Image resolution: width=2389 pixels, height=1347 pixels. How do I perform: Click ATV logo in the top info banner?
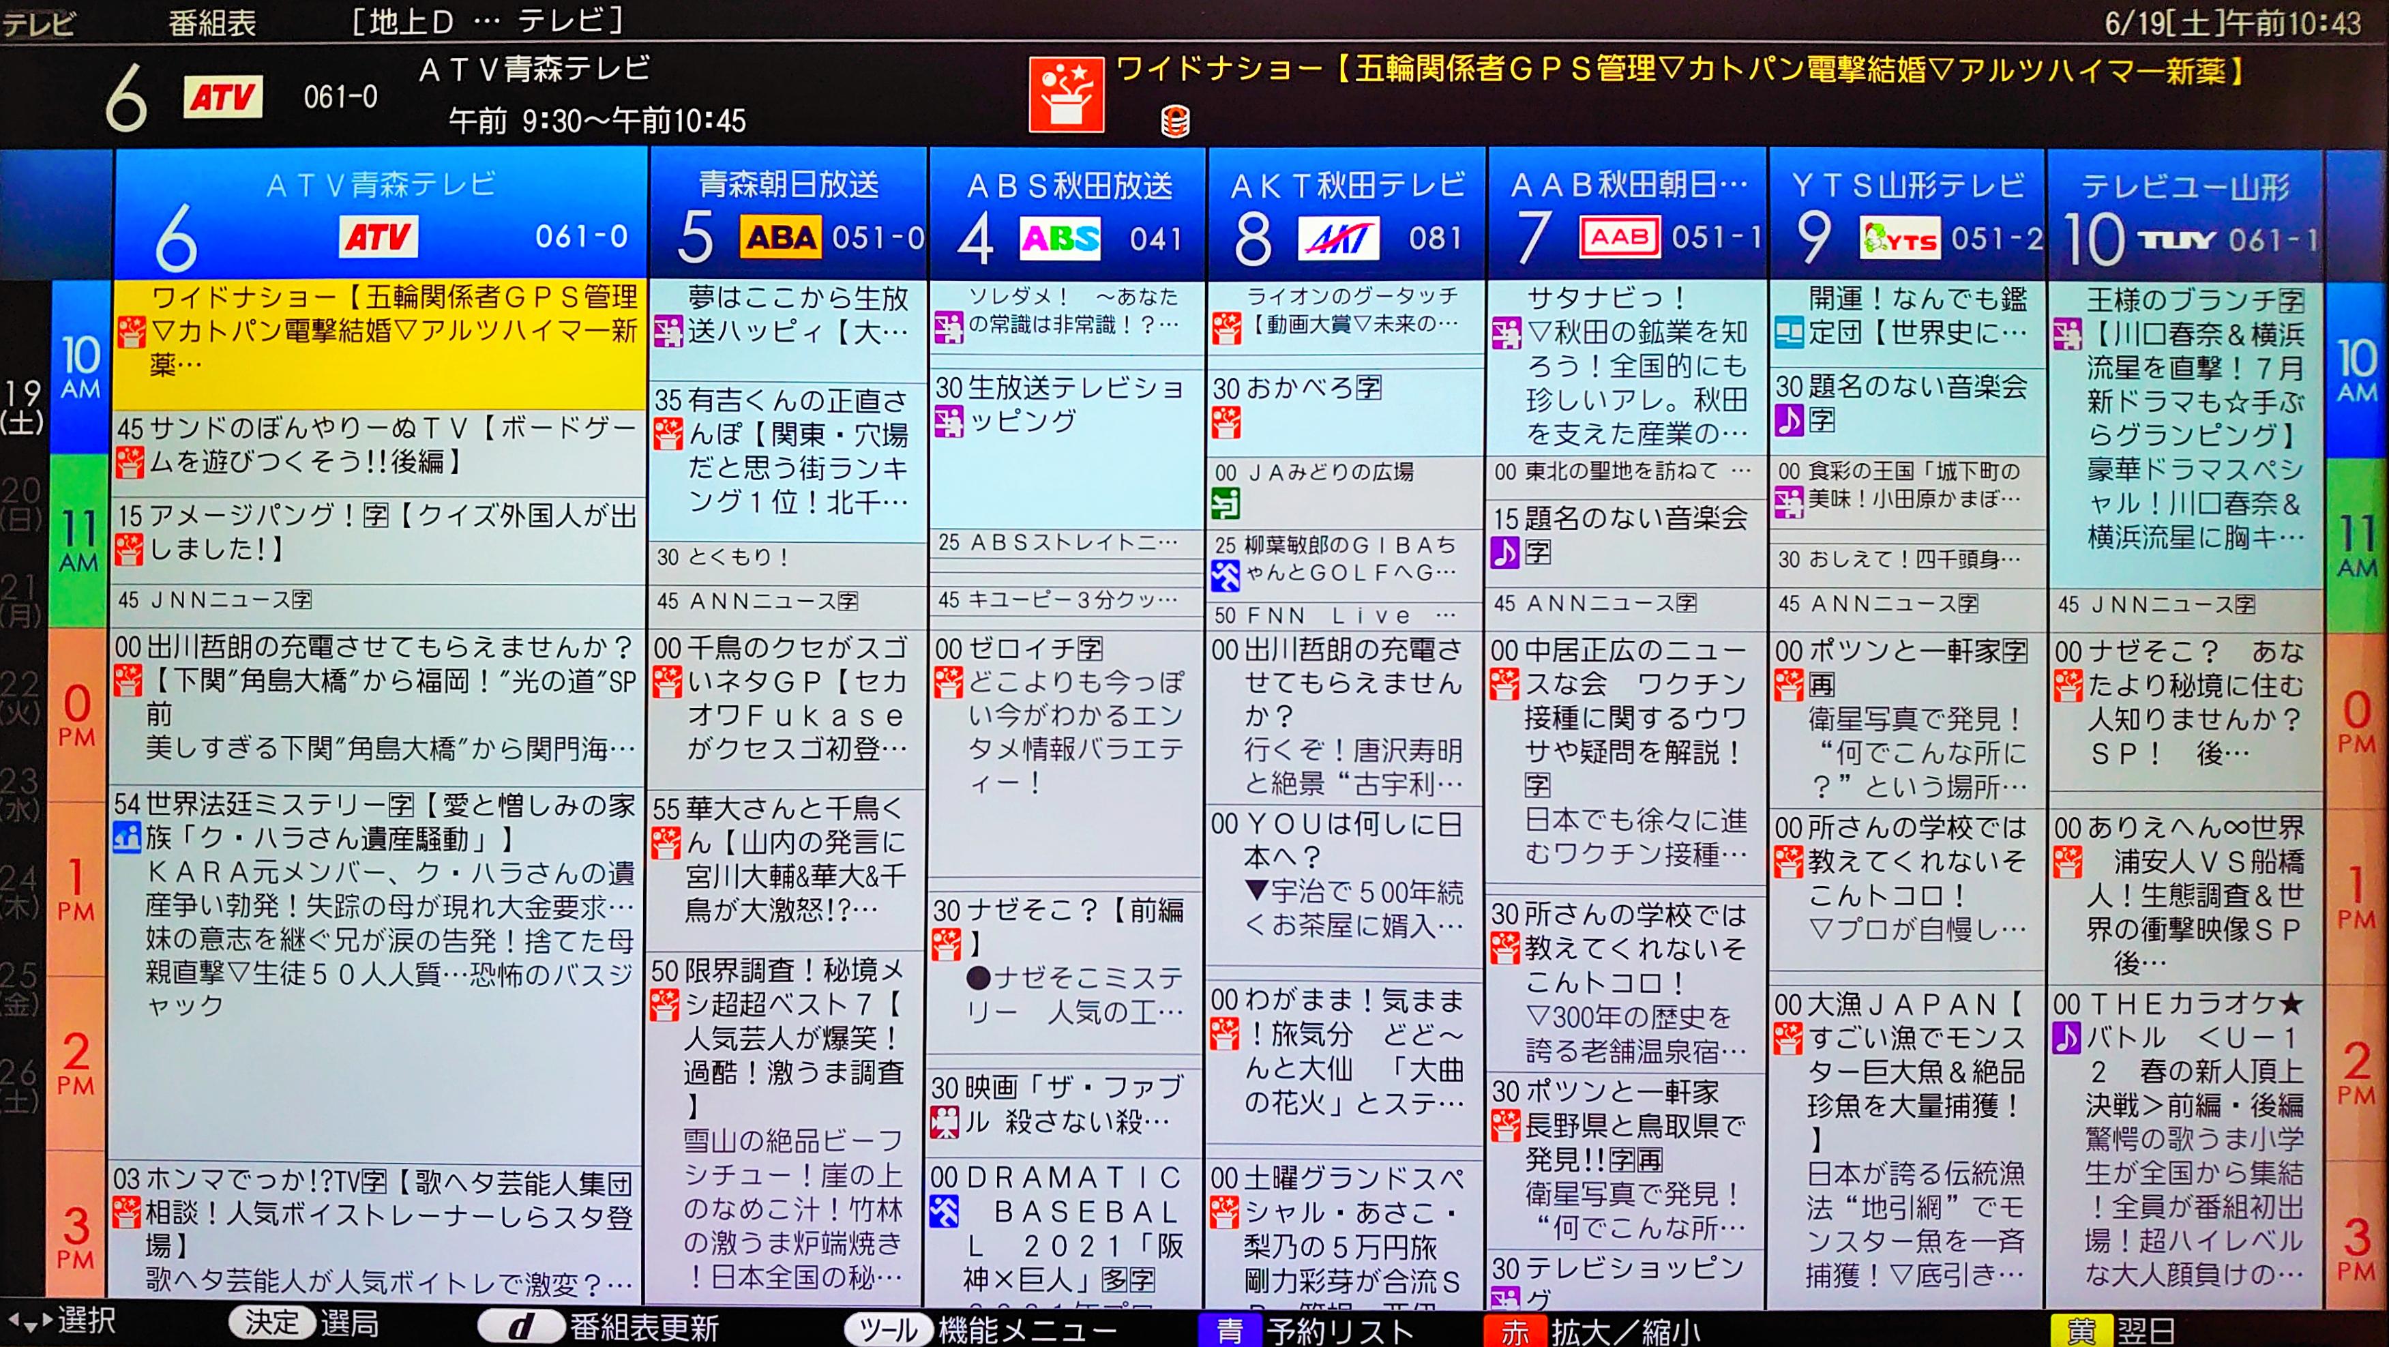tap(222, 96)
